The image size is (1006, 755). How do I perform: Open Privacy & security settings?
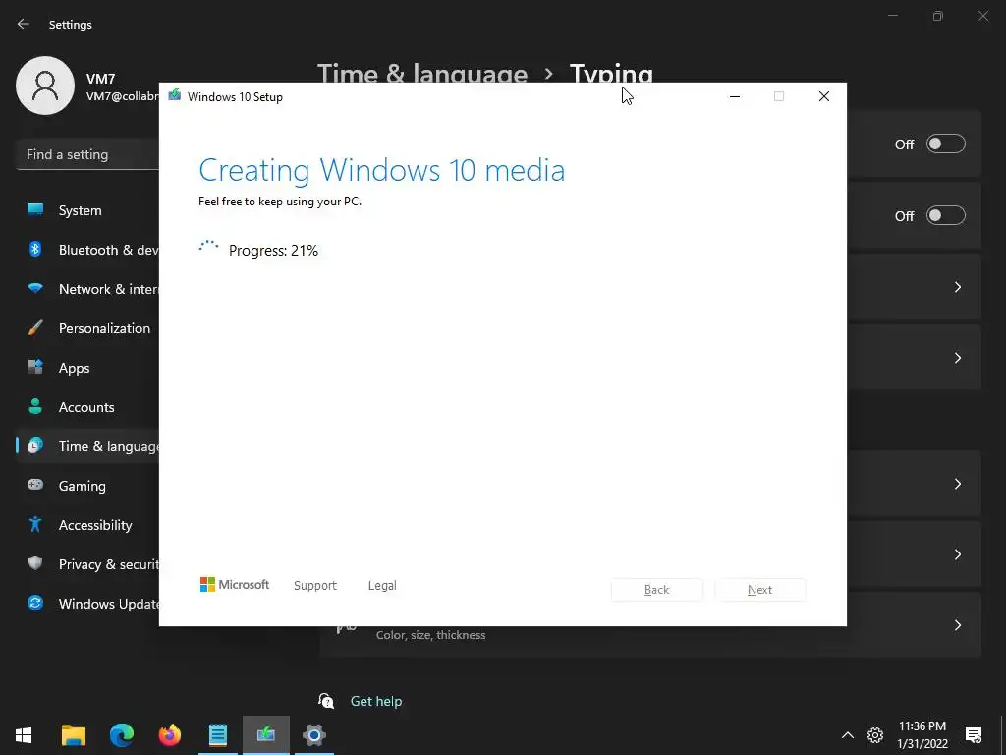[x=87, y=564]
